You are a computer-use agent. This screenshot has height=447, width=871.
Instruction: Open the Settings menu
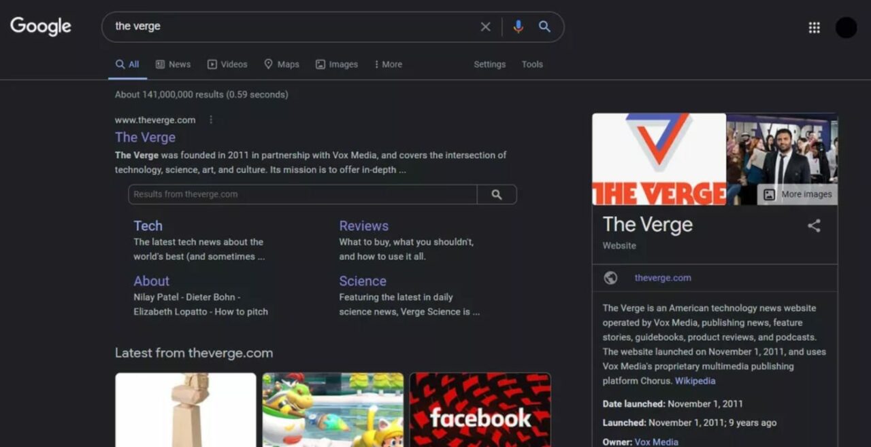point(489,65)
